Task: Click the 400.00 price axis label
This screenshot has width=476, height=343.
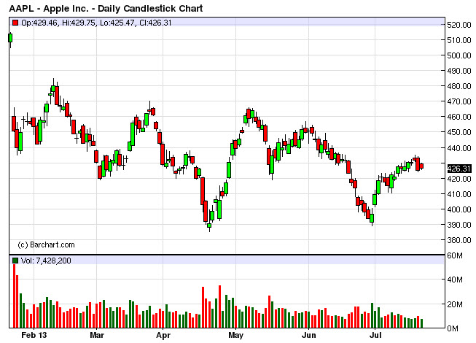Action: pyautogui.click(x=459, y=209)
